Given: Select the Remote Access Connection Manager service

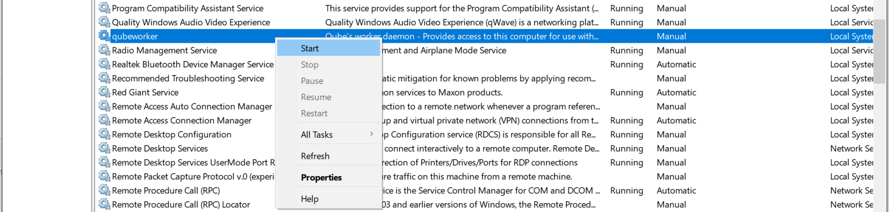Looking at the screenshot, I should [x=182, y=121].
